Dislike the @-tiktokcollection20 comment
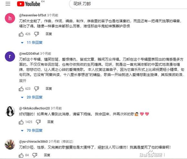This screenshot has width=187, height=159. pos(38,122)
